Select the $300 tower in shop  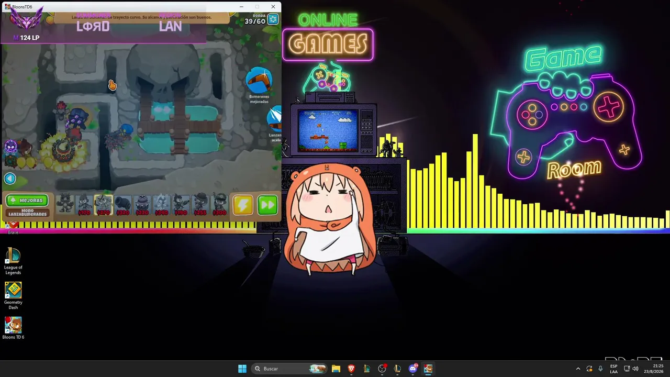coord(220,204)
